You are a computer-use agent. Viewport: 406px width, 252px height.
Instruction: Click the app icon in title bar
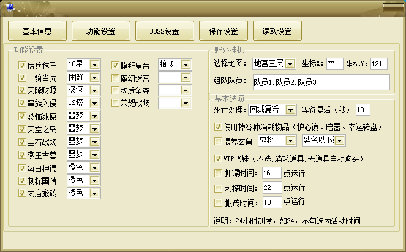(x=10, y=7)
